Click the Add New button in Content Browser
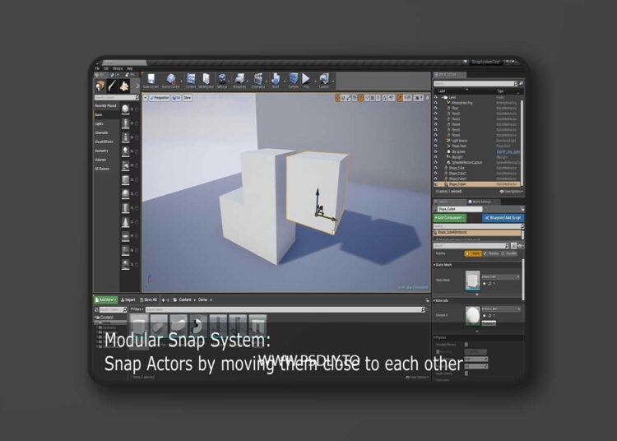This screenshot has height=441, width=617. (106, 299)
